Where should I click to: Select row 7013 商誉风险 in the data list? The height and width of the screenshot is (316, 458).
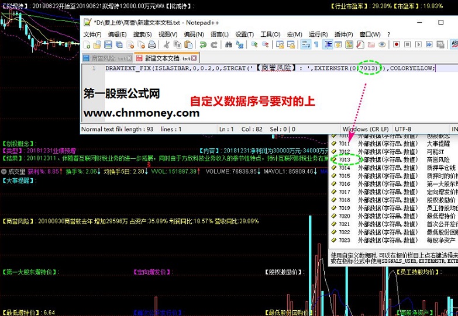[394, 159]
